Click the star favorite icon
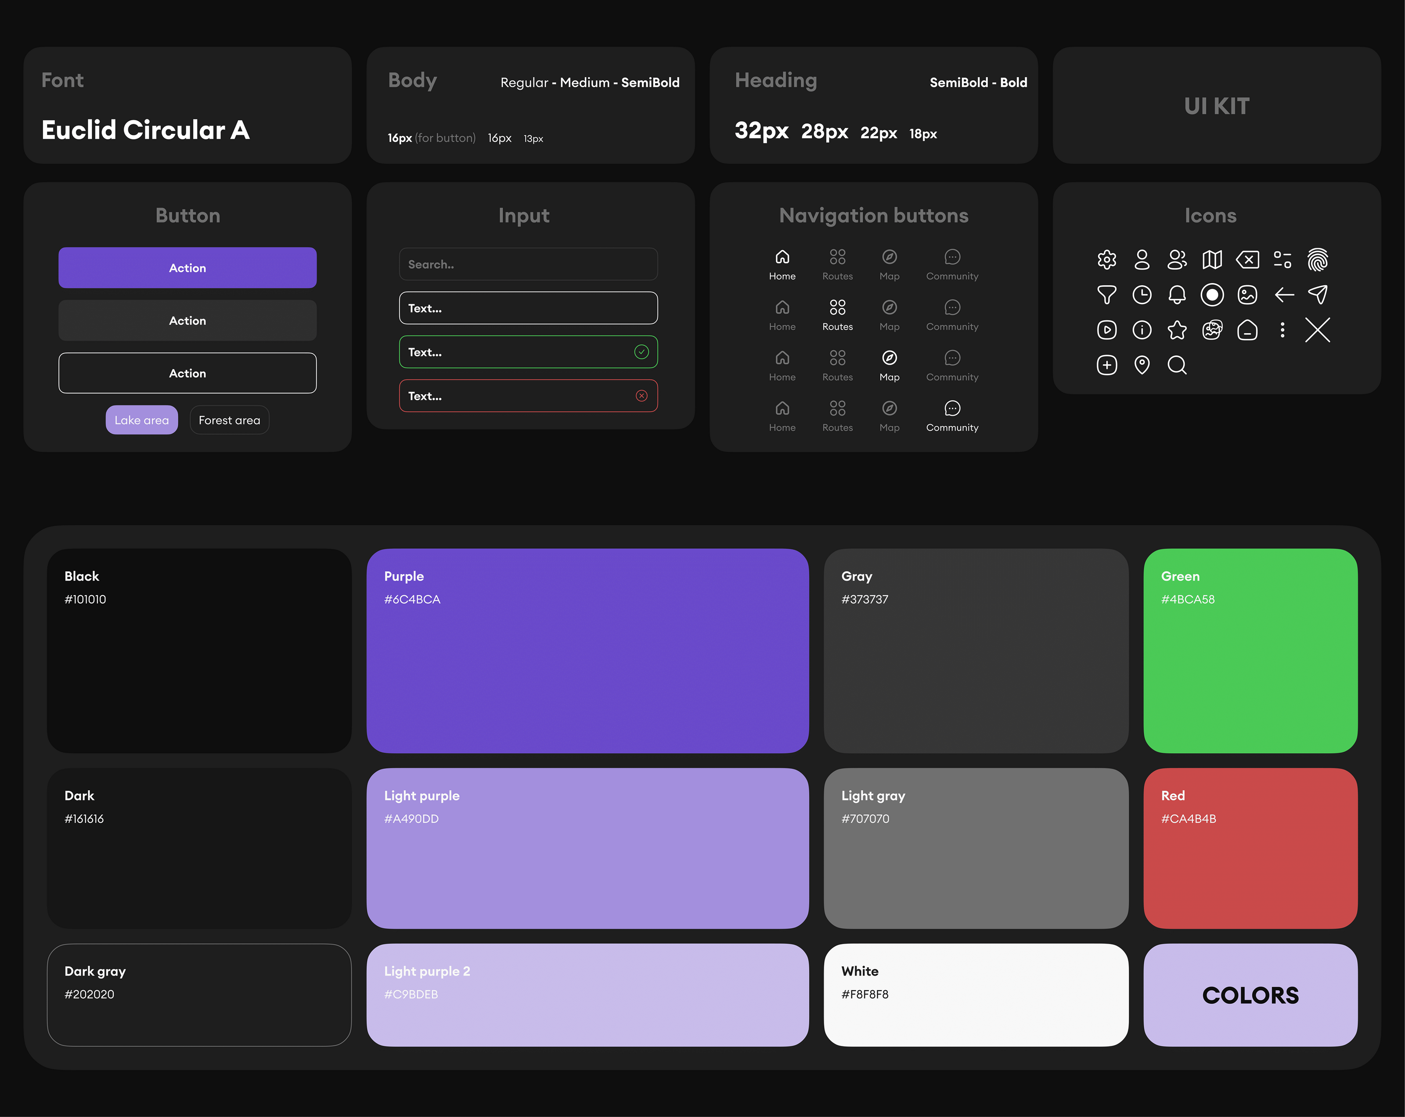 [x=1177, y=330]
